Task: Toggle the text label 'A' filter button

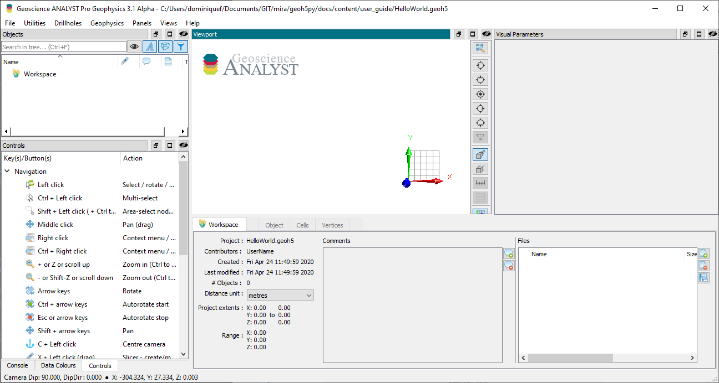Action: pyautogui.click(x=149, y=46)
